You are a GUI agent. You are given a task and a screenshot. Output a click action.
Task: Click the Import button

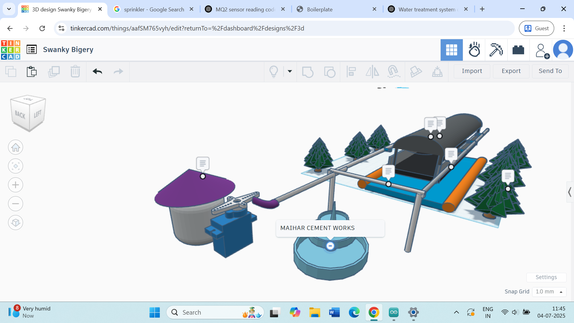(x=472, y=71)
